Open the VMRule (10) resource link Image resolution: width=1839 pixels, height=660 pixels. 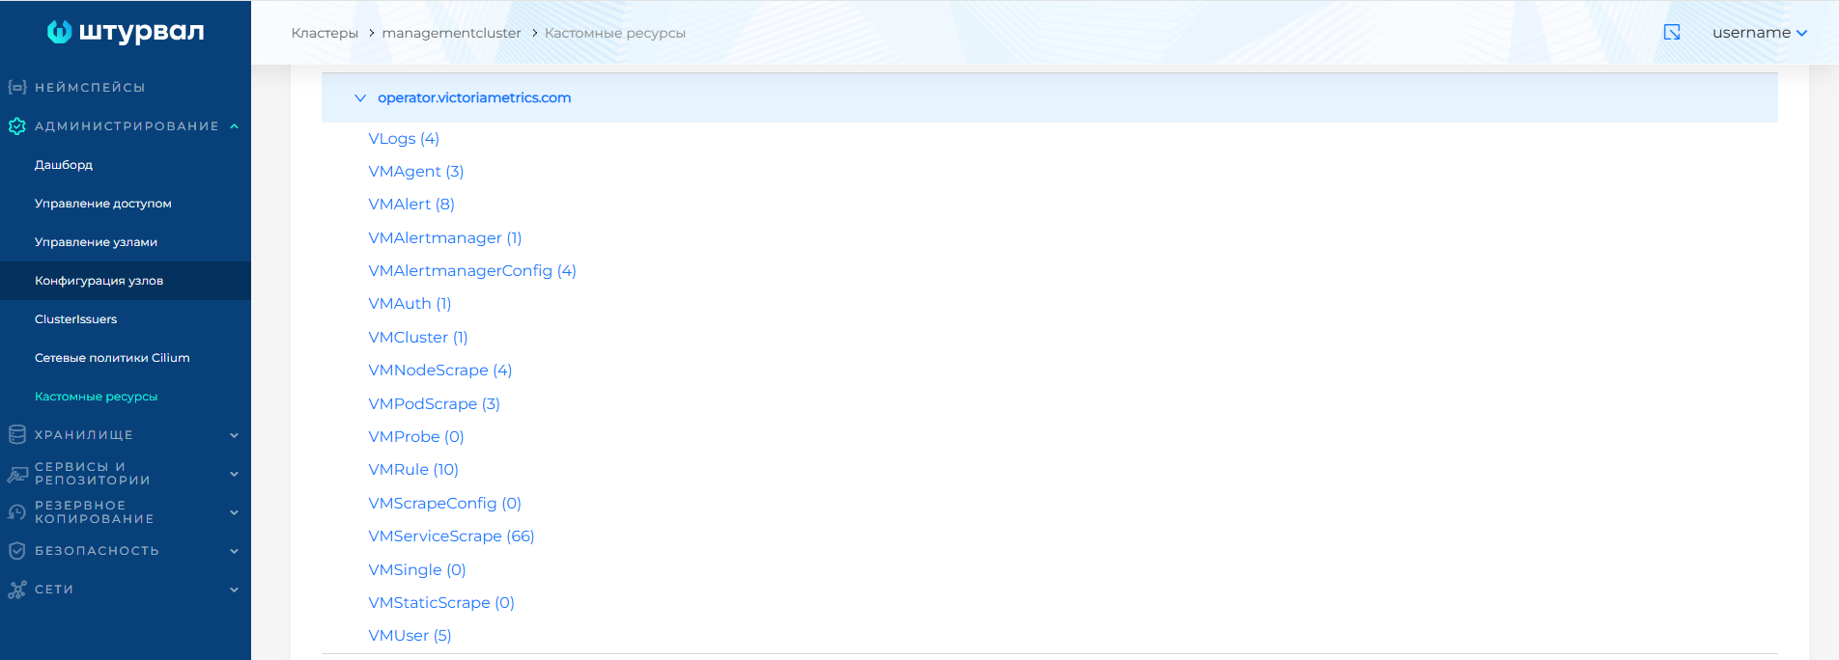point(413,470)
